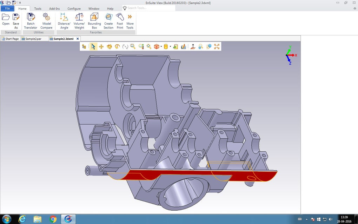Open the Windows Start menu

click(x=6, y=219)
